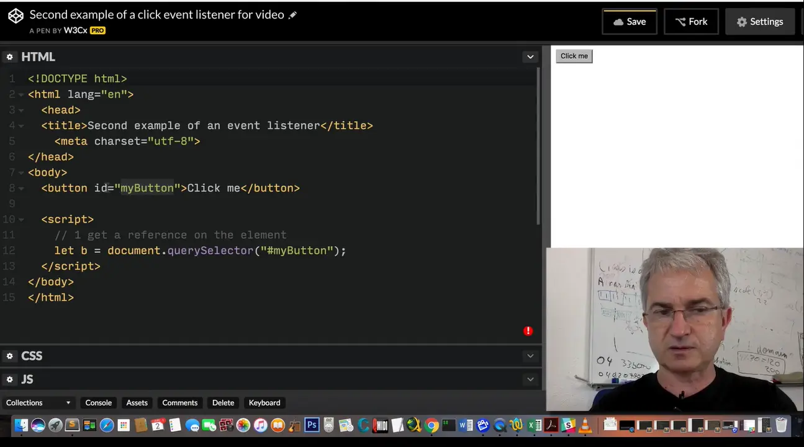
Task: Click the PRO badge next to W3Cx
Action: tap(97, 30)
